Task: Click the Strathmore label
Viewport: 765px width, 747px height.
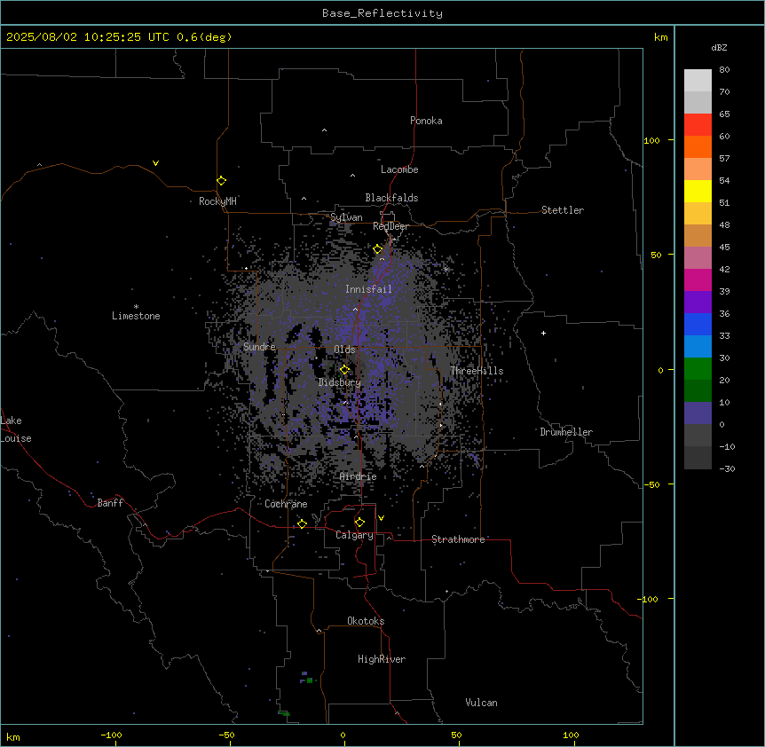Action: coord(458,539)
